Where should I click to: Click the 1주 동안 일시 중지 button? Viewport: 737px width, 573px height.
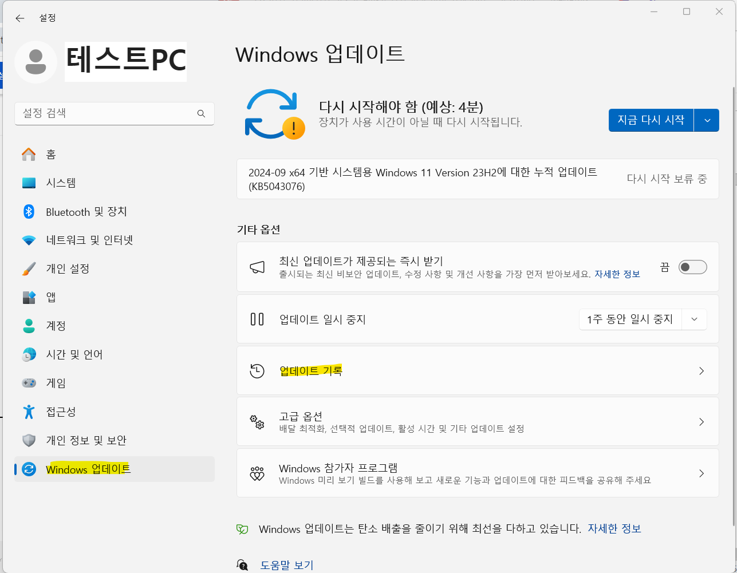(x=630, y=319)
